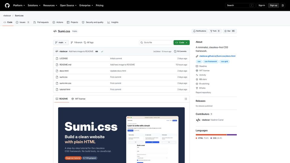Open the README outline list icon
Image resolution: width=290 pixels, height=163 pixels.
(x=186, y=99)
